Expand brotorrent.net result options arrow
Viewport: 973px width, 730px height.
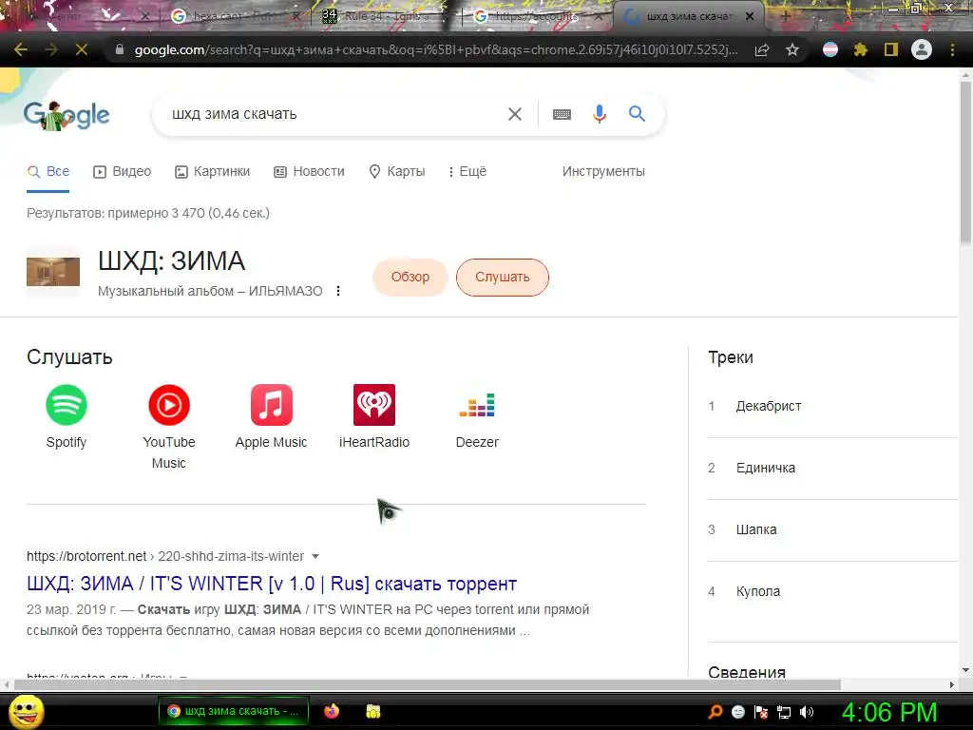pos(315,556)
